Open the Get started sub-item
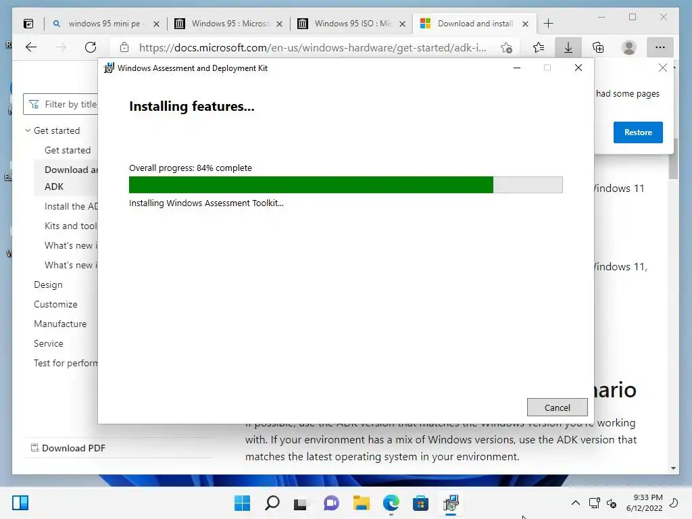Viewport: 692px width, 519px height. tap(68, 150)
